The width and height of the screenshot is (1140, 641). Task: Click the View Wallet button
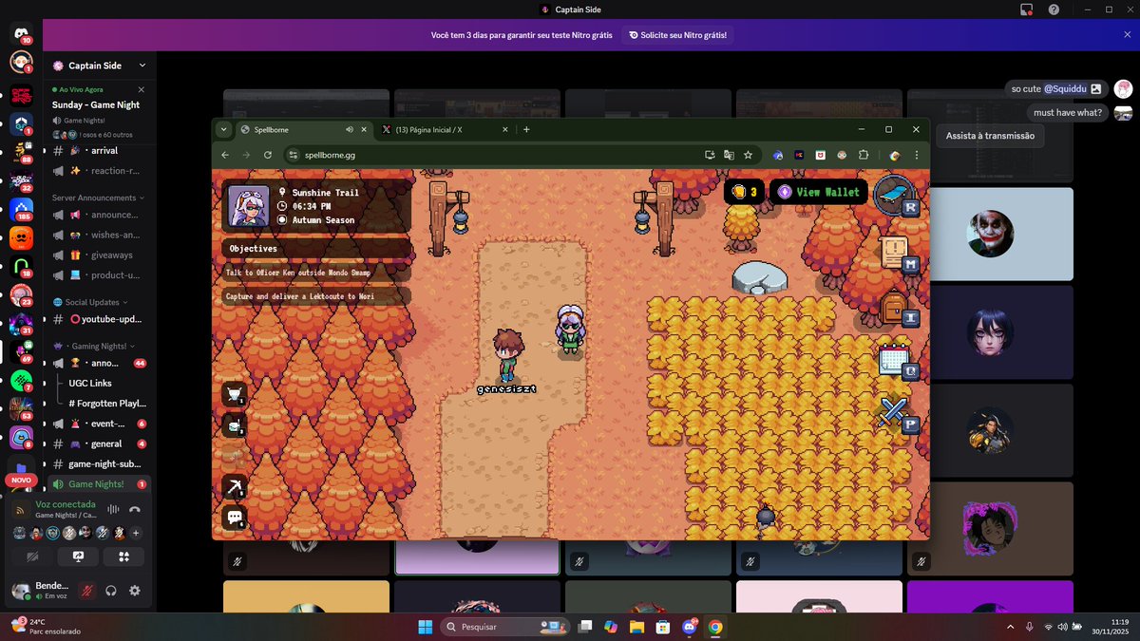click(818, 192)
